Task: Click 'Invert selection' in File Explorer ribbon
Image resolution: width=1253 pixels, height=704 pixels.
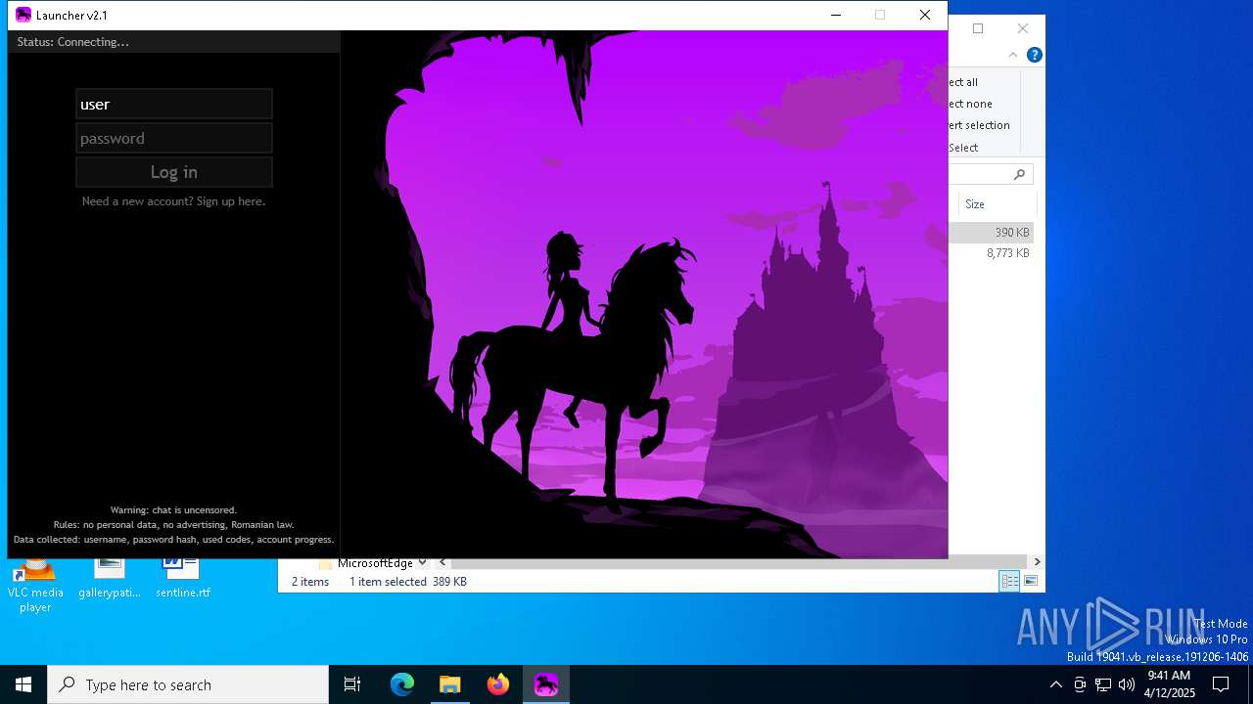Action: pyautogui.click(x=979, y=125)
